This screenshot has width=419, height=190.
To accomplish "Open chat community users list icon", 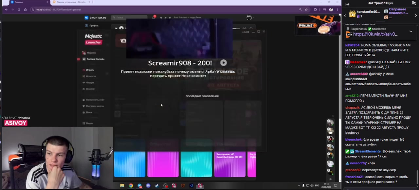I will tap(413, 3).
